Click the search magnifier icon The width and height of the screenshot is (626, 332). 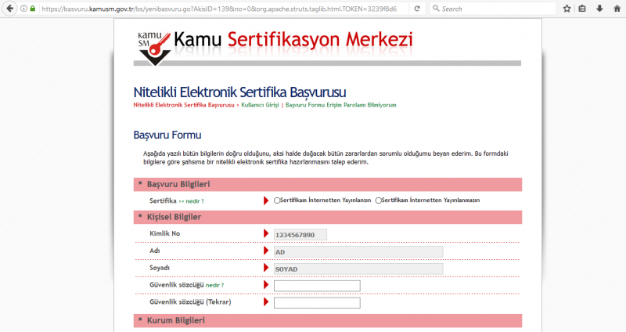click(436, 9)
